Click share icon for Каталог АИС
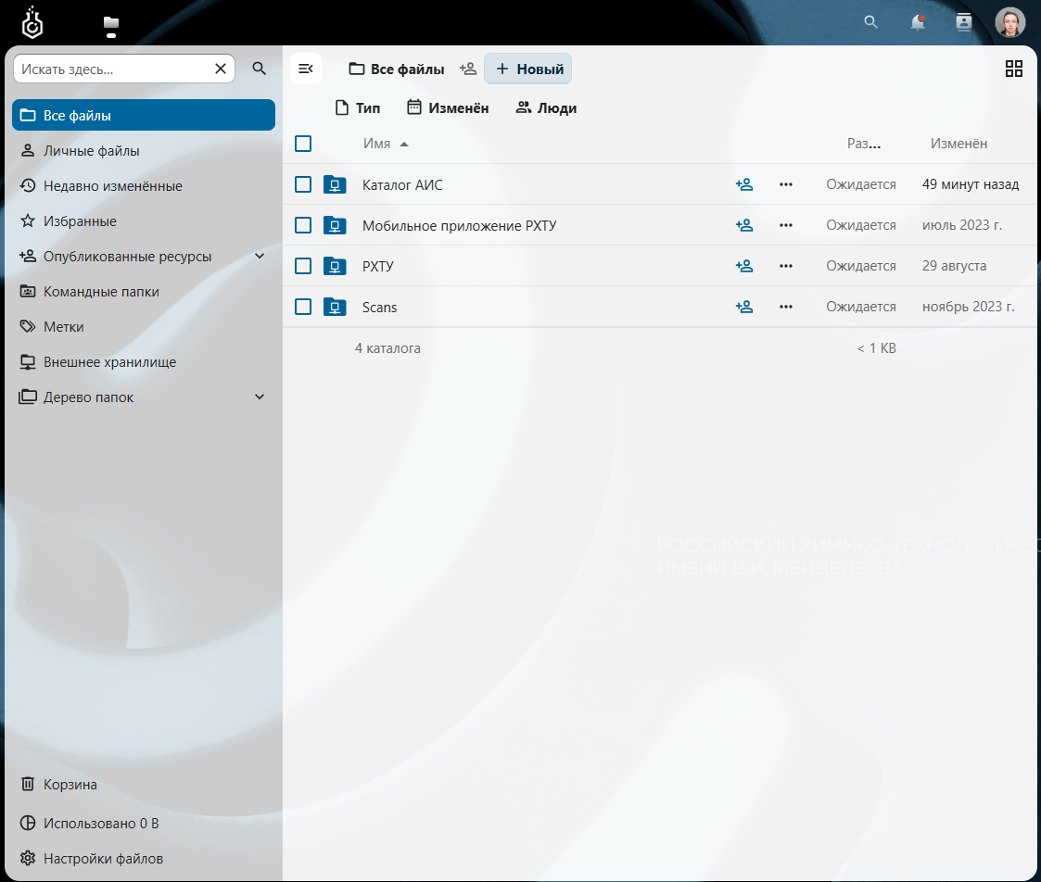This screenshot has height=882, width=1041. (x=743, y=184)
